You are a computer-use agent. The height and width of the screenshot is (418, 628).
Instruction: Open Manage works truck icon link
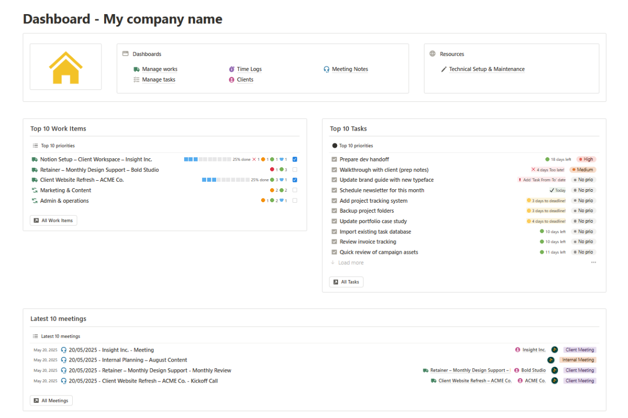137,69
